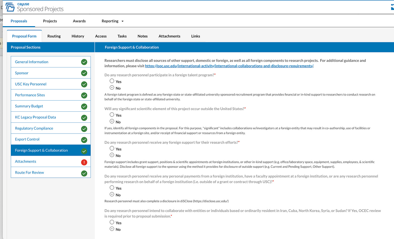Open Foreign Support & Collaboration section
Image resolution: width=394 pixels, height=239 pixels.
click(x=51, y=150)
